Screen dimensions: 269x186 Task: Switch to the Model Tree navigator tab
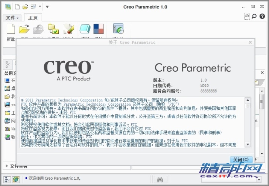click(x=8, y=64)
